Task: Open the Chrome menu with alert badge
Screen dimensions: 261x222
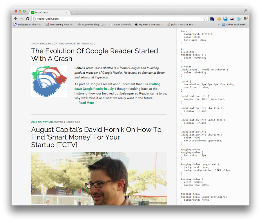Action: click(245, 18)
